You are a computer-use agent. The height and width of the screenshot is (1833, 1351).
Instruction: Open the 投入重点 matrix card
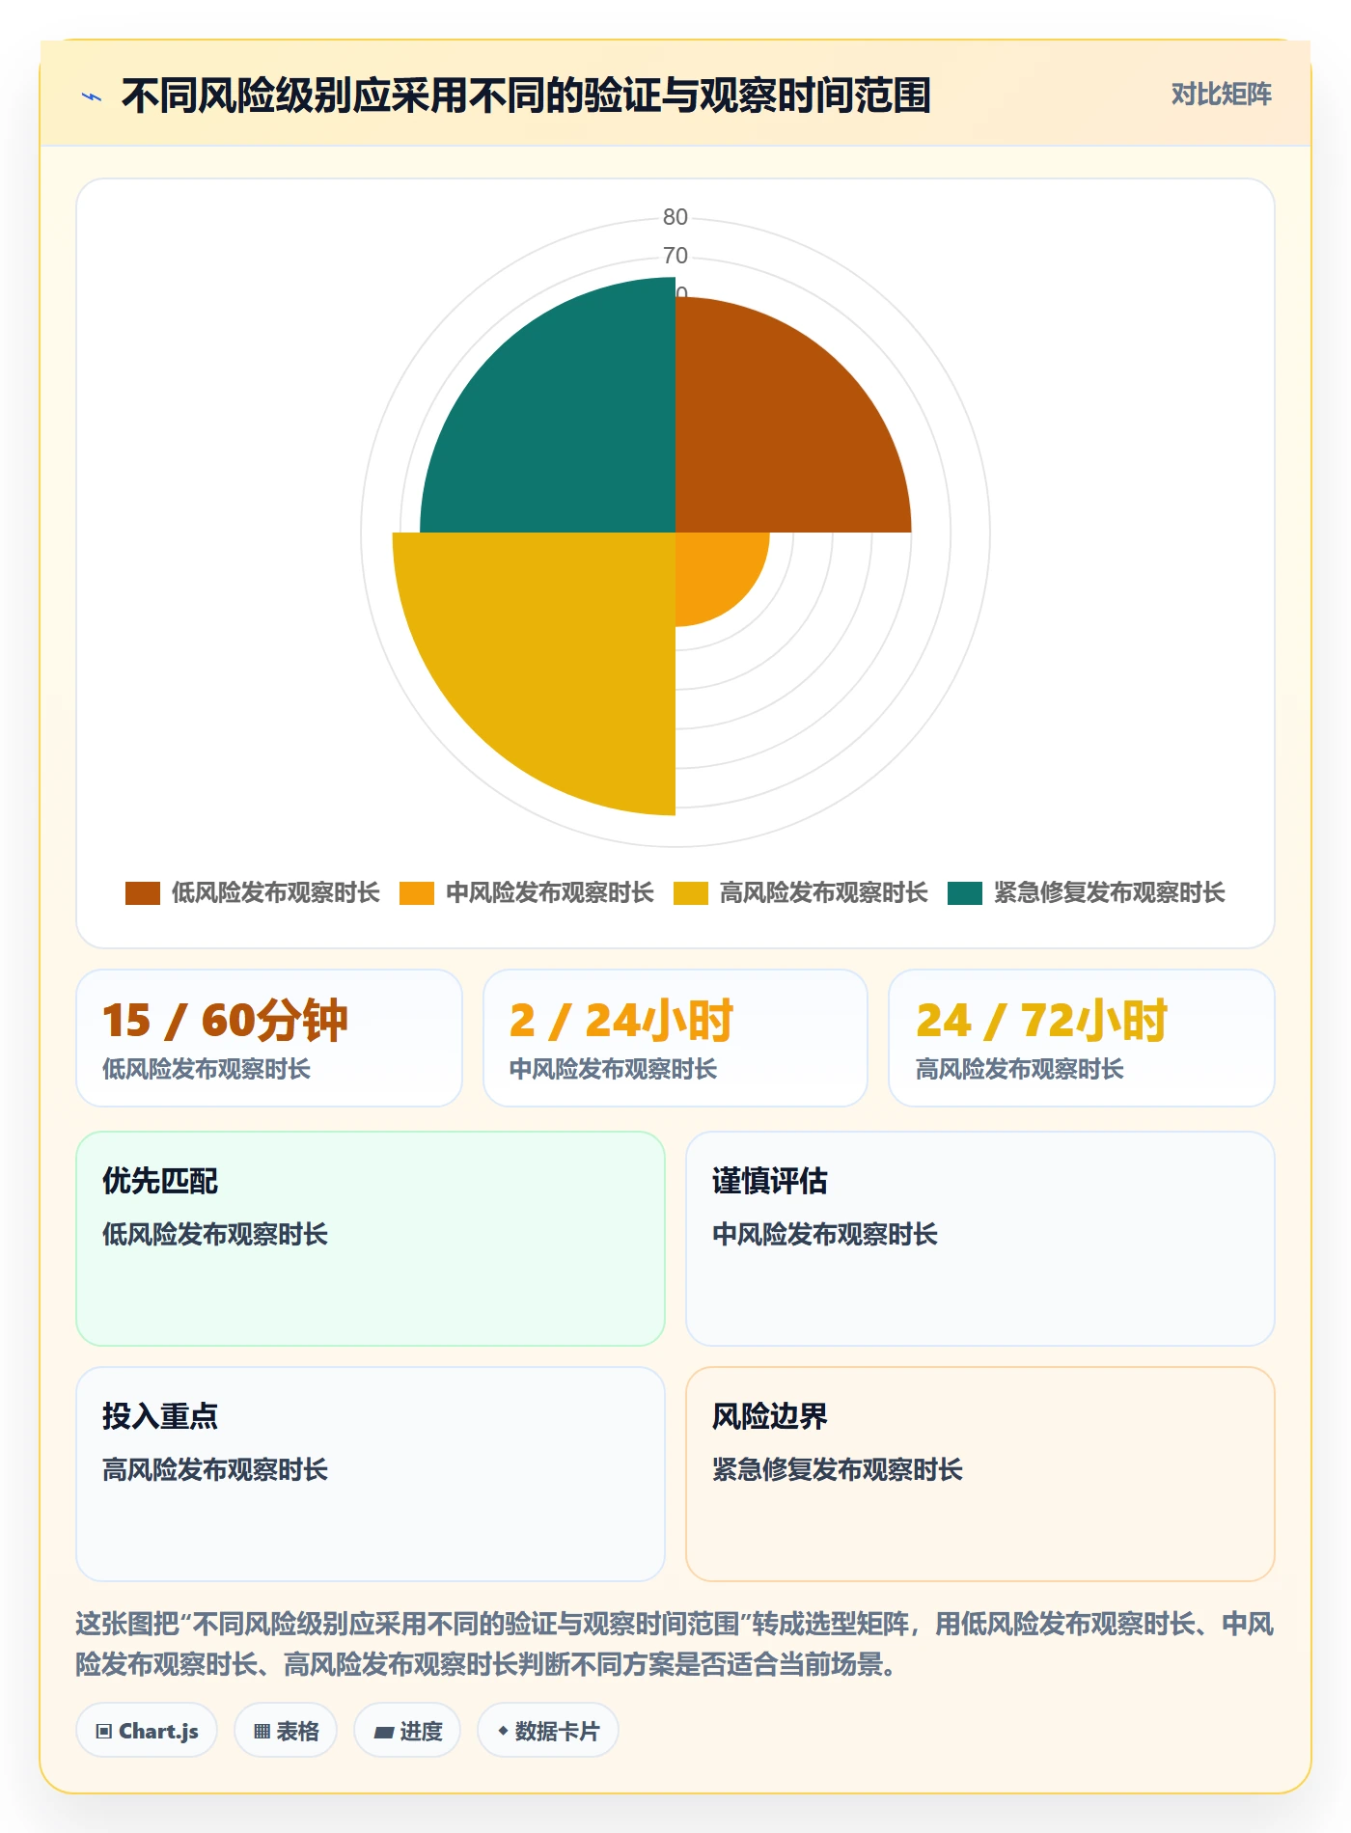pos(371,1474)
